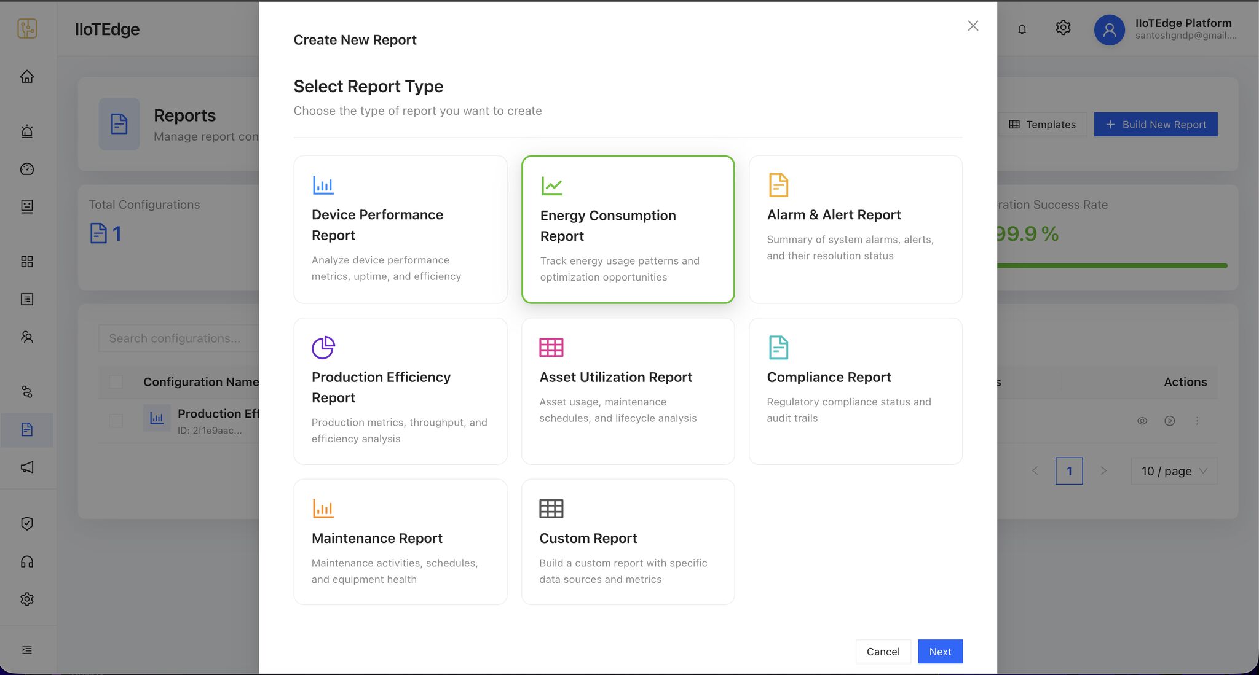Open the alarm siren sidebar icon
Screen dimensions: 1259x675
click(x=27, y=131)
